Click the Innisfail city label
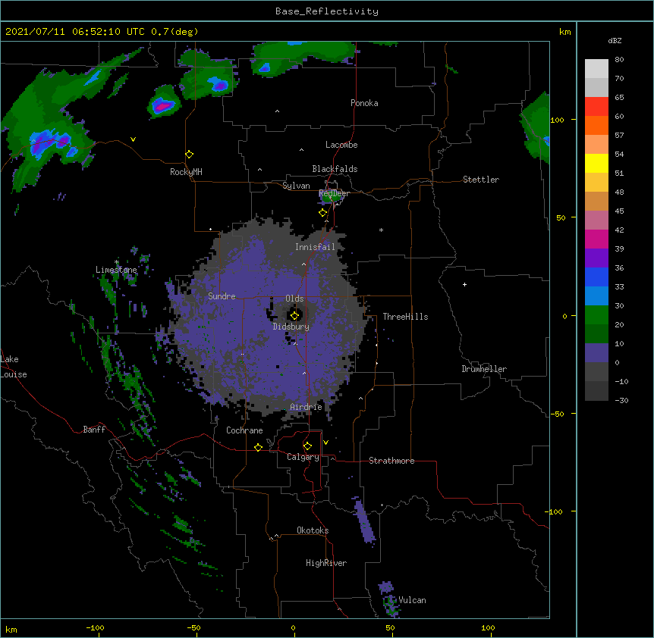The width and height of the screenshot is (654, 638). 315,247
